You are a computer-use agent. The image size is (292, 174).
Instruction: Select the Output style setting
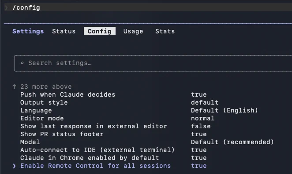44,102
